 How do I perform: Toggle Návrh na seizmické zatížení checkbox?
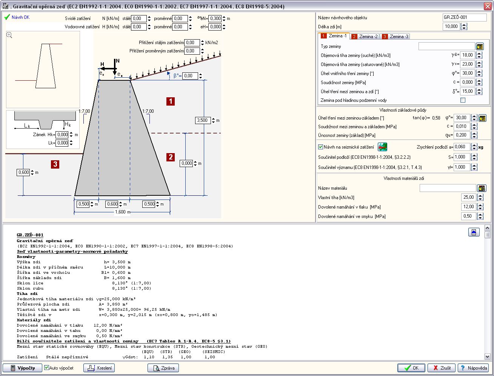(321, 147)
